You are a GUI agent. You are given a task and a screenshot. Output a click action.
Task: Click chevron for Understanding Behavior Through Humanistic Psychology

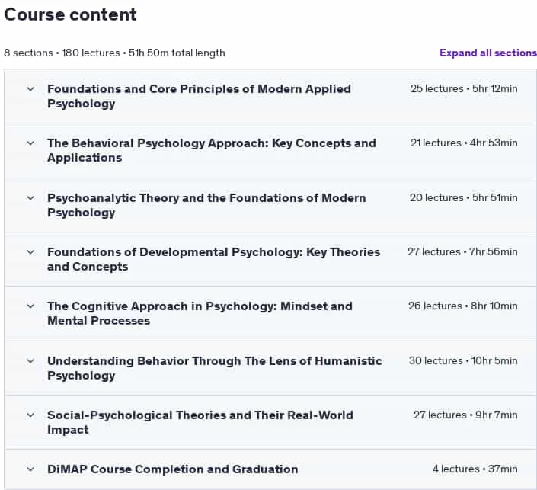[x=30, y=361]
